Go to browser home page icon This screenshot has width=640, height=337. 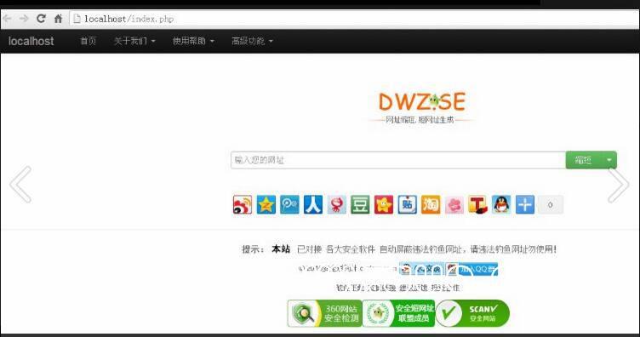[59, 19]
